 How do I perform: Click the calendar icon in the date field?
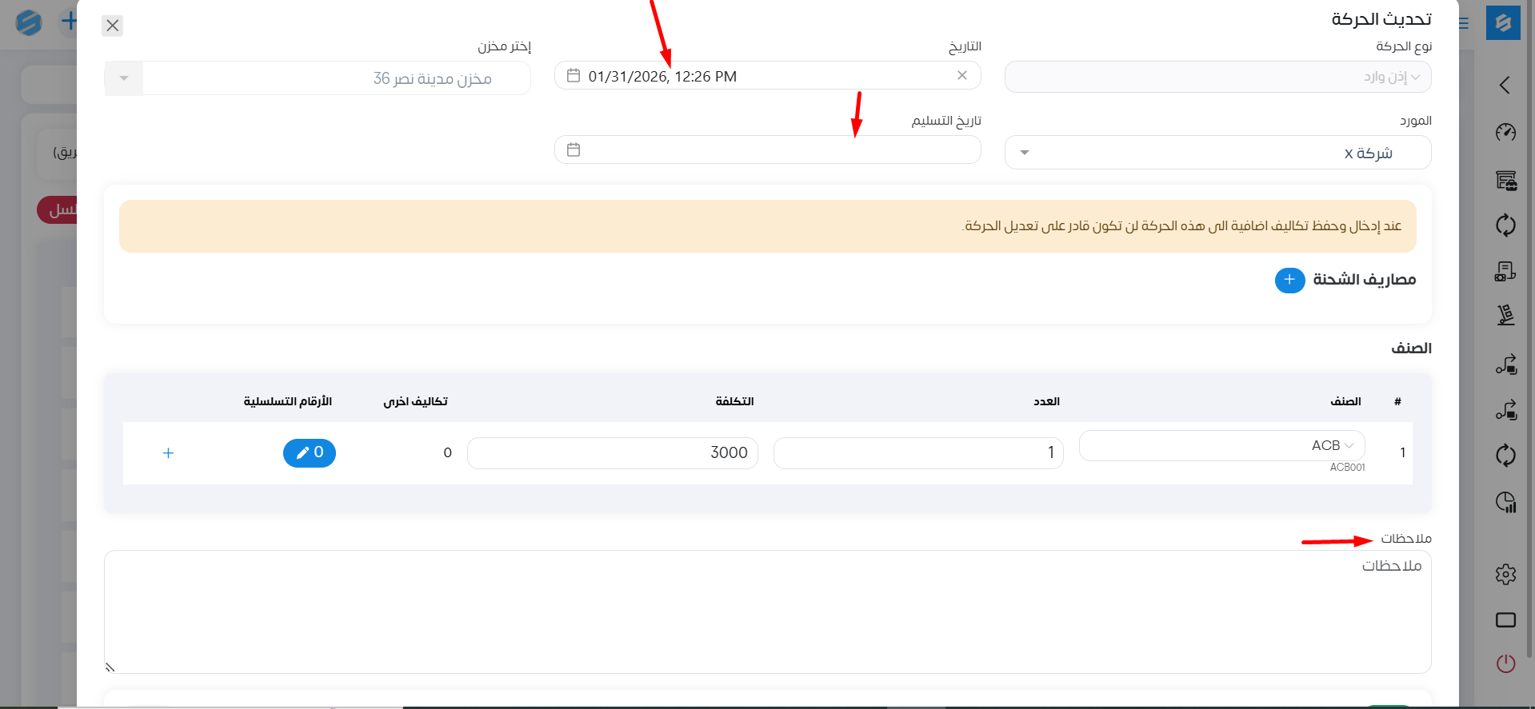point(573,76)
